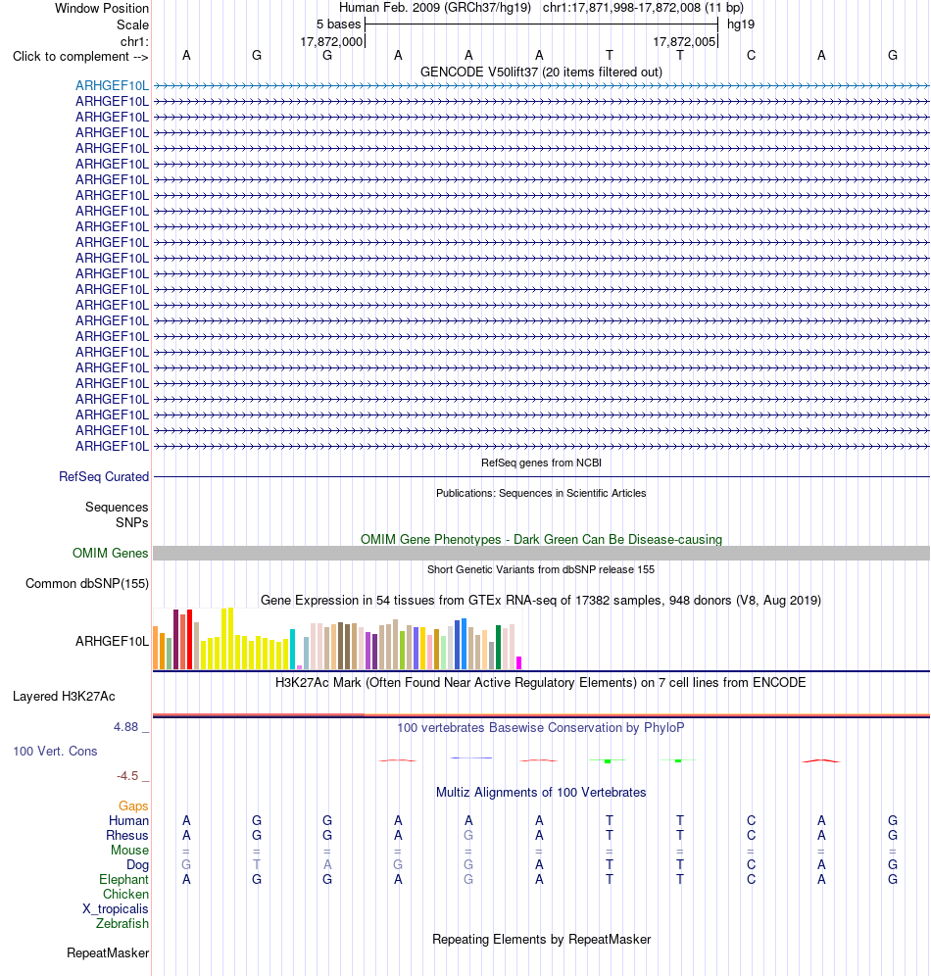Screen dimensions: 931x976
Task: Click the 'Human Feb. 2009 (GRCh37/hg19)' assembly text
Action: click(435, 8)
